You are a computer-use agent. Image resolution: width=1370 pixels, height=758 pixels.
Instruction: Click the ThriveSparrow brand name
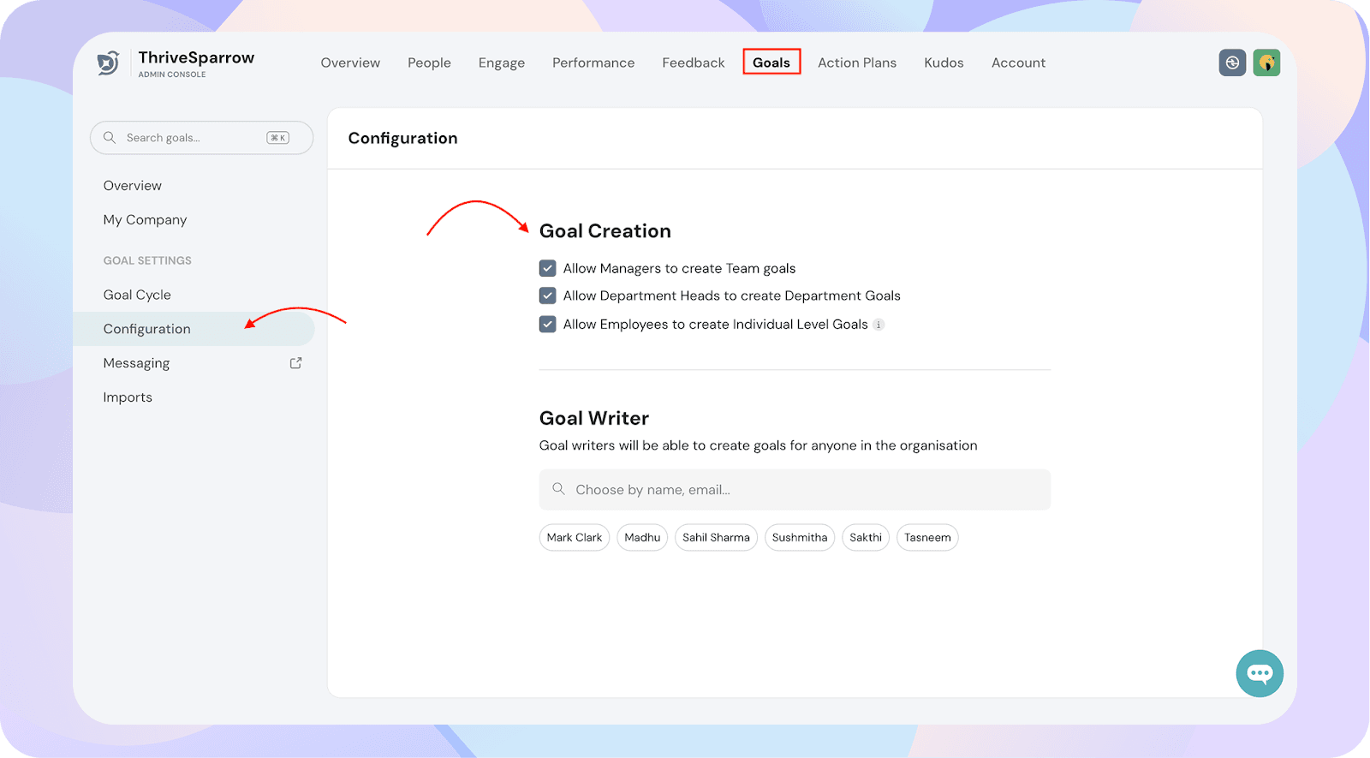point(196,57)
